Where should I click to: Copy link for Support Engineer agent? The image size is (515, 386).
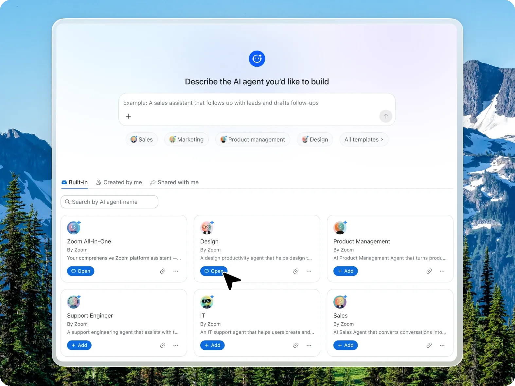coord(163,345)
